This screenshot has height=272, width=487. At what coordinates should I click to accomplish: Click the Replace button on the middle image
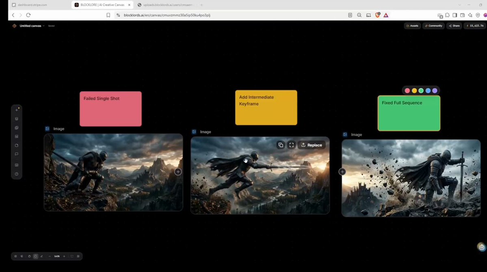pyautogui.click(x=312, y=145)
